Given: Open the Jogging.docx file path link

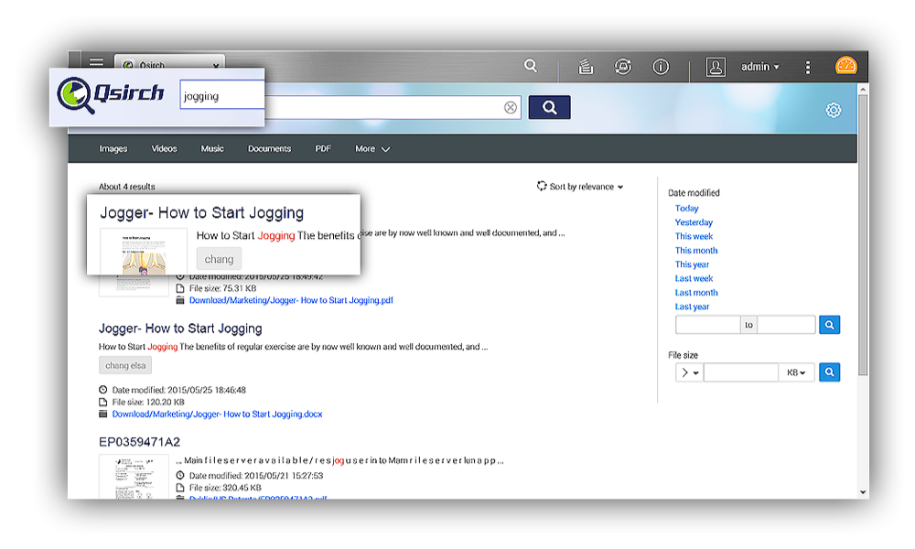Looking at the screenshot, I should (x=217, y=414).
